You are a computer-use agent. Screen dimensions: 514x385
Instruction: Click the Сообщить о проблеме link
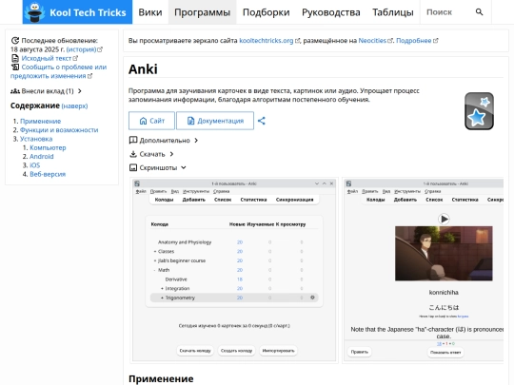[58, 71]
